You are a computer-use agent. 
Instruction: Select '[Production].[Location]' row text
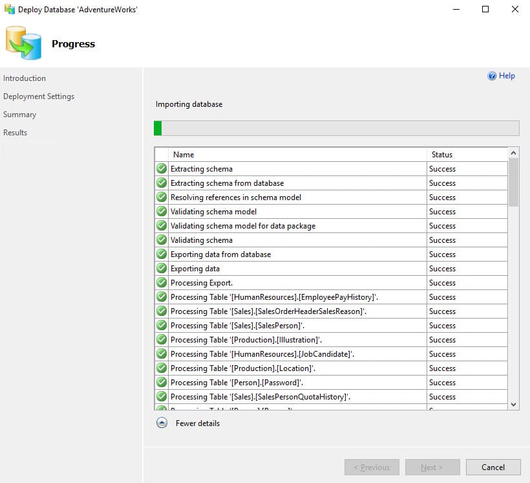pos(243,368)
